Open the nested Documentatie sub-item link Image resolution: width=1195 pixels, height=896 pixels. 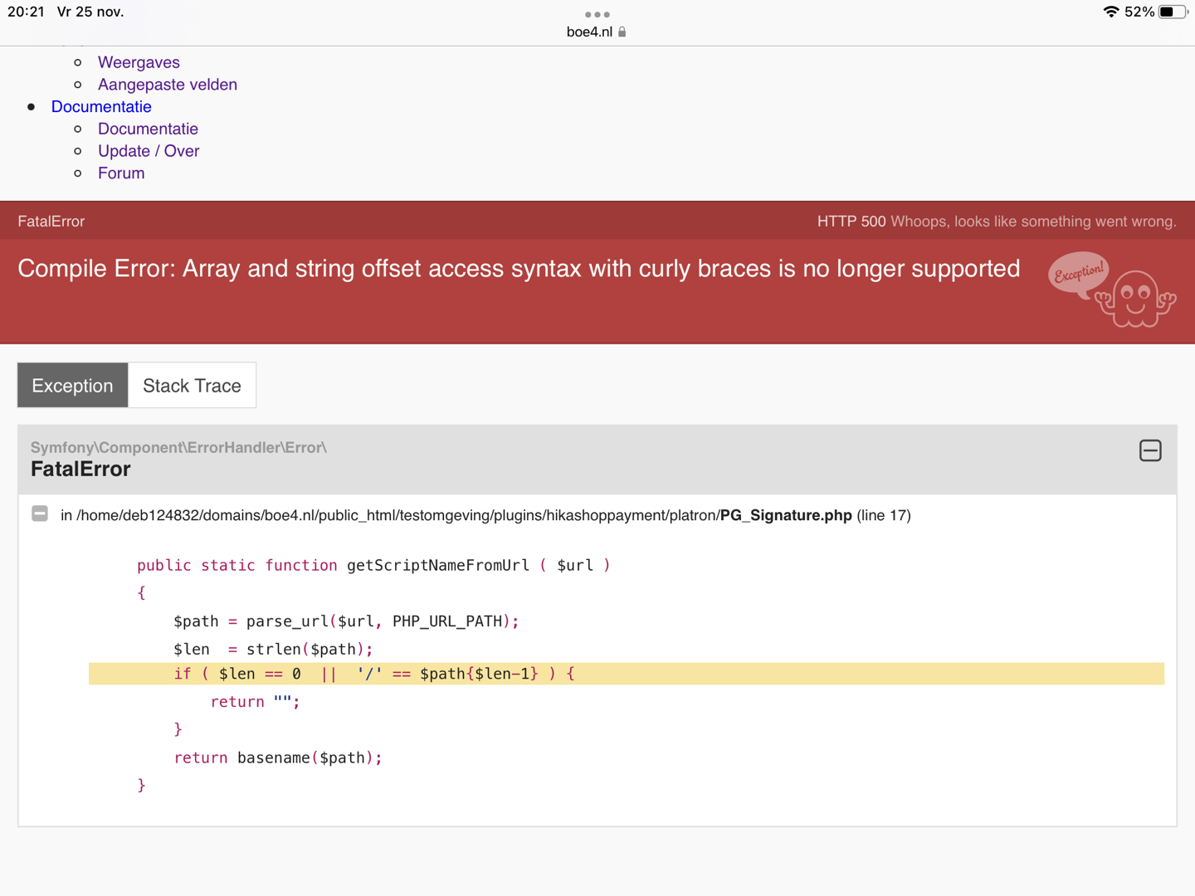point(148,129)
